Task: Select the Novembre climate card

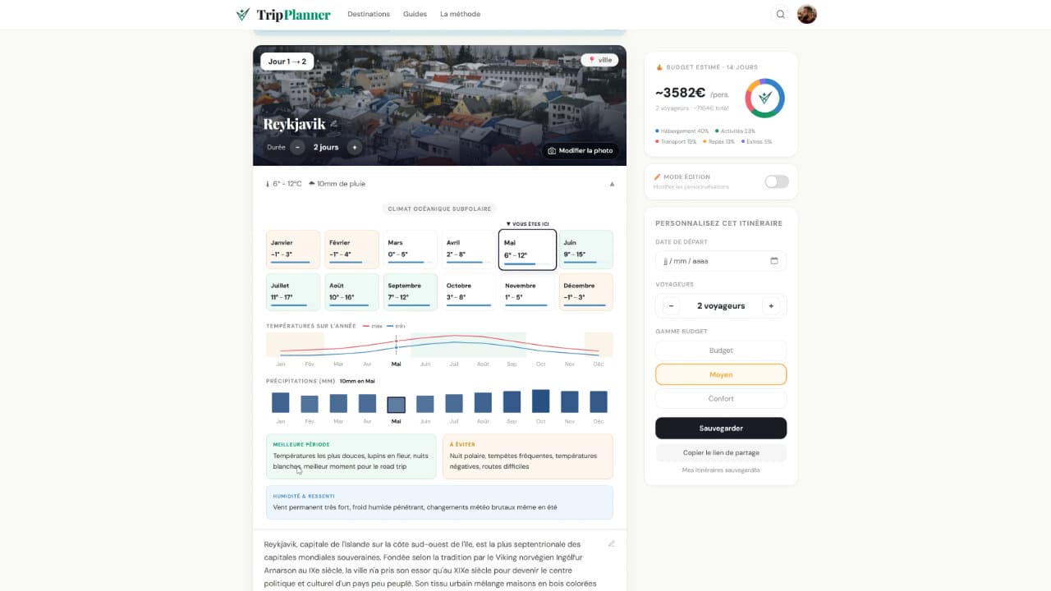Action: [527, 292]
